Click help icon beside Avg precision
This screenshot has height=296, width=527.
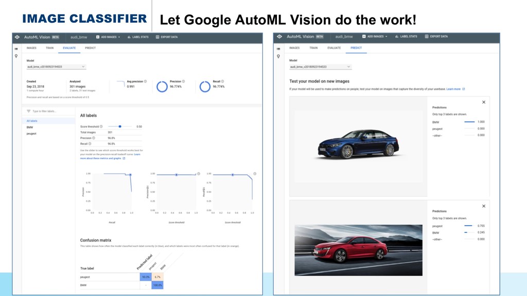click(x=145, y=82)
